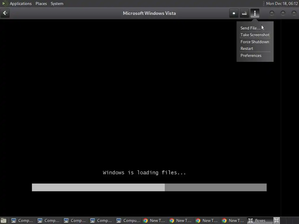Screen dimensions: 299x224
Task: Open the System menu
Action: [57, 3]
